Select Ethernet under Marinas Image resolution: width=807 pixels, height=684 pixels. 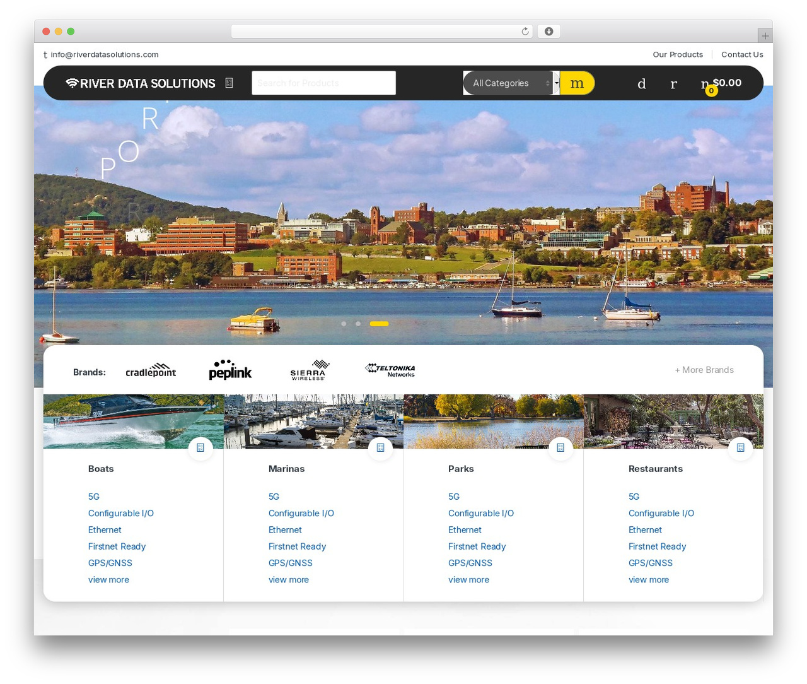pos(285,530)
